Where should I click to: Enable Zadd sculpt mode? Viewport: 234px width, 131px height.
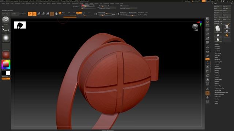pos(79,13)
